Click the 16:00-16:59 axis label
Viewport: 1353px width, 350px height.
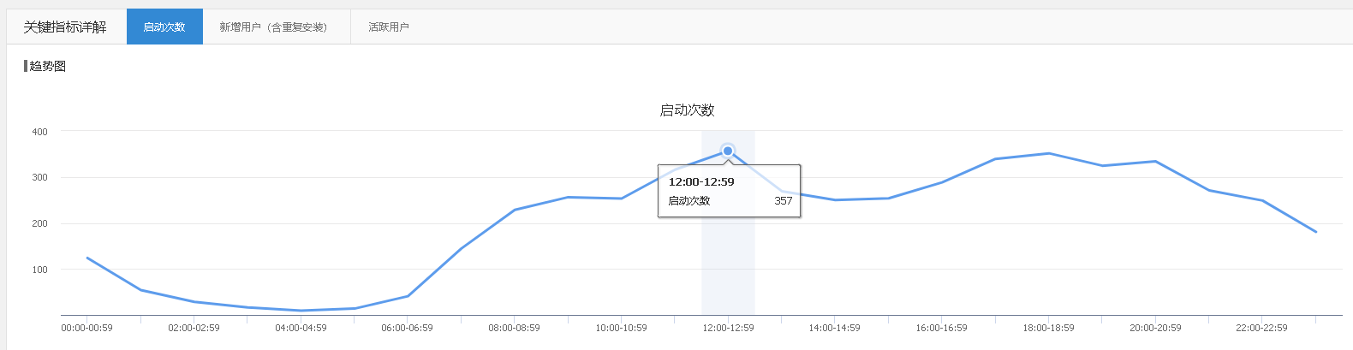pos(941,328)
